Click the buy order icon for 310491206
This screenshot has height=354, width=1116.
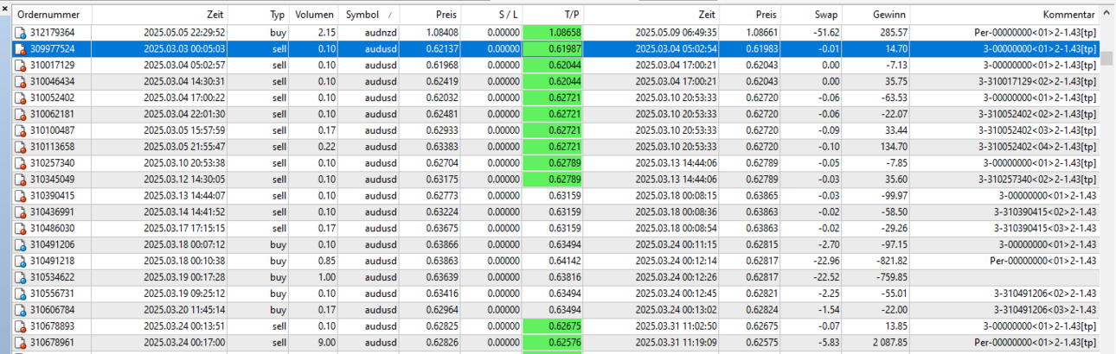21,244
